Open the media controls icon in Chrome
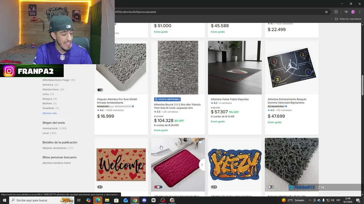The width and height of the screenshot is (364, 204). tap(346, 12)
